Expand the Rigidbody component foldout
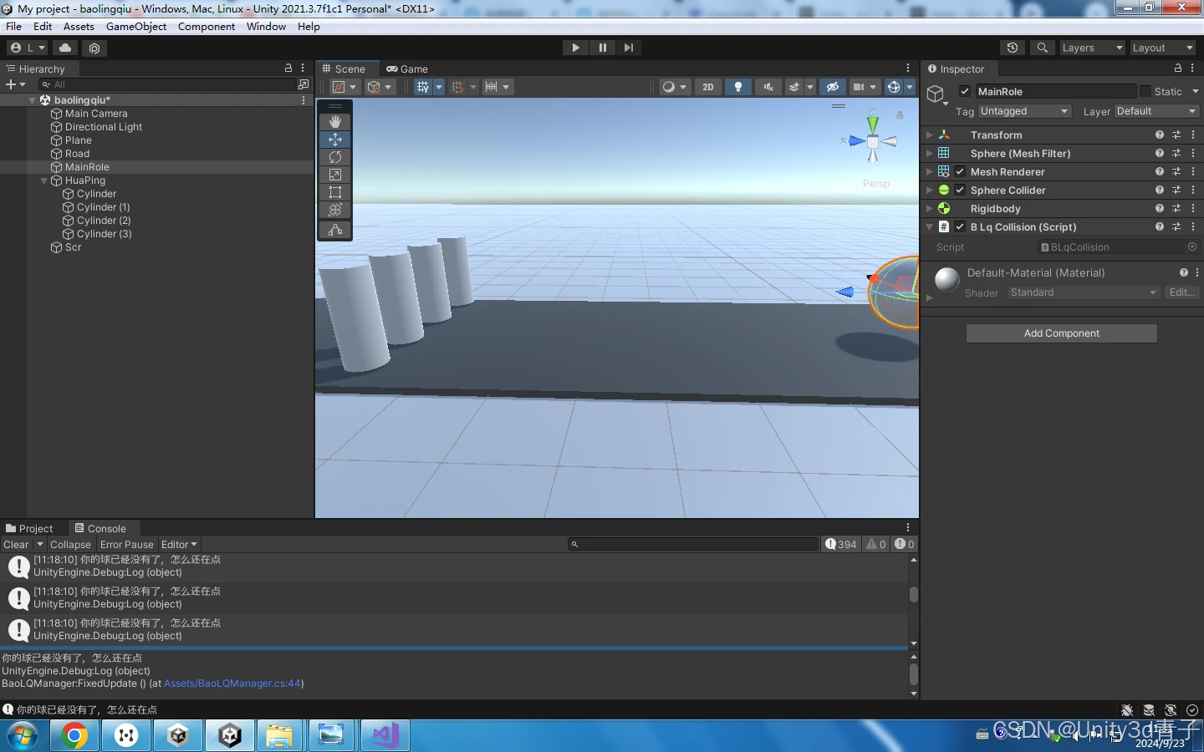 (929, 209)
